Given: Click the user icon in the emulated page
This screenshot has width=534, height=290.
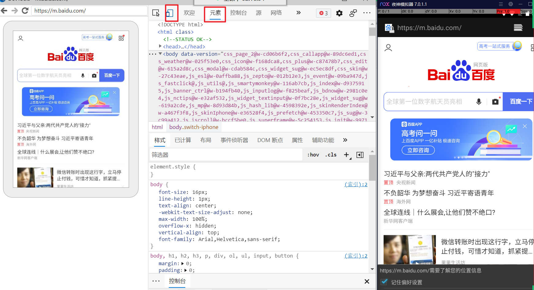Looking at the screenshot, I should (x=21, y=38).
